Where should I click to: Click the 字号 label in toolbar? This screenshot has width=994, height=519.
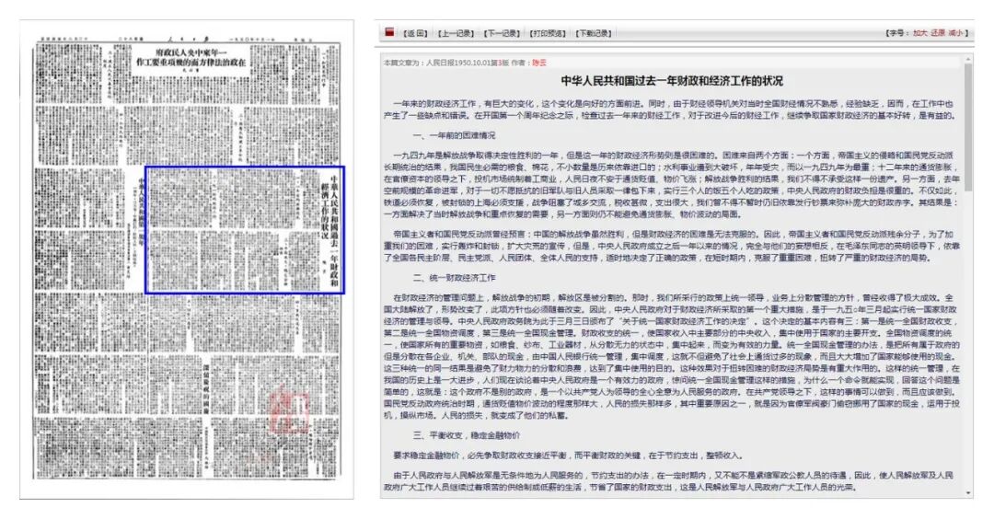pyautogui.click(x=896, y=33)
